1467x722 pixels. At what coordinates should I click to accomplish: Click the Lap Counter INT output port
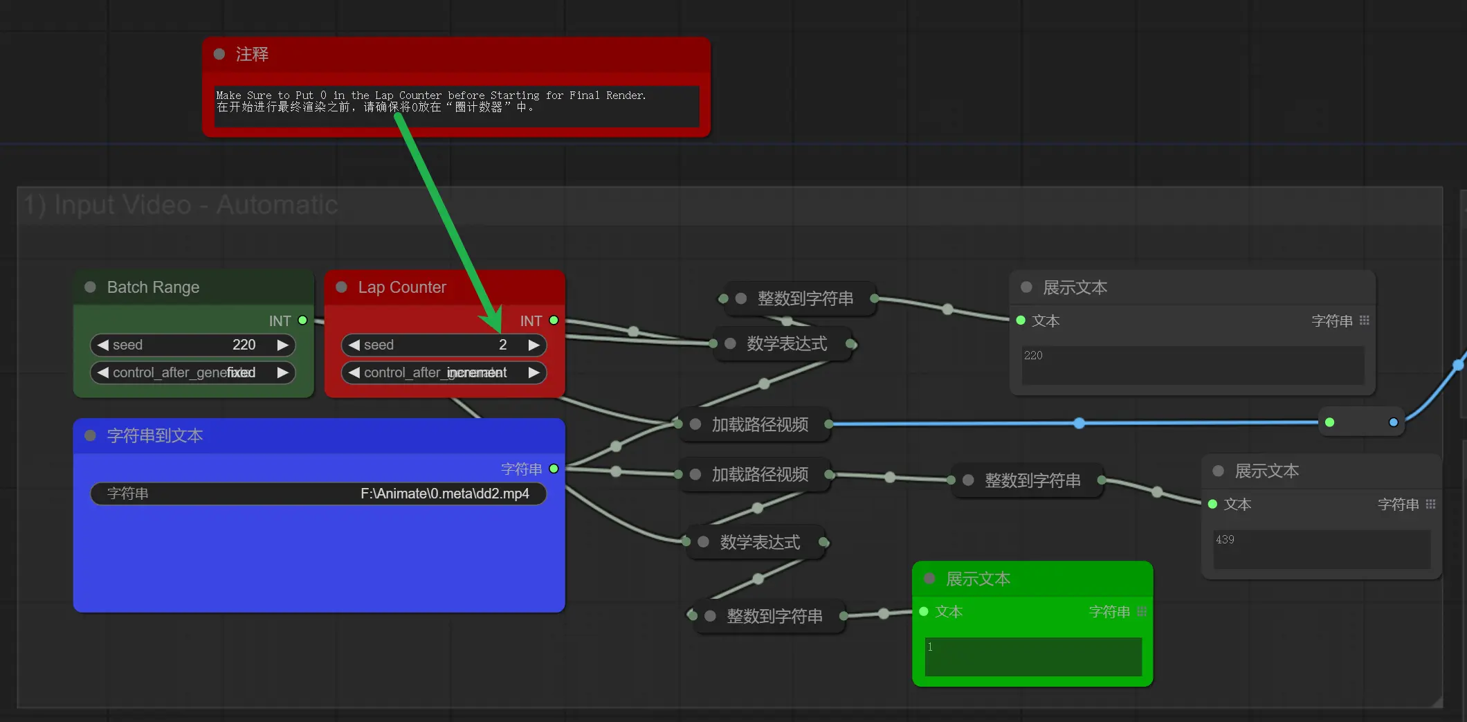point(554,321)
